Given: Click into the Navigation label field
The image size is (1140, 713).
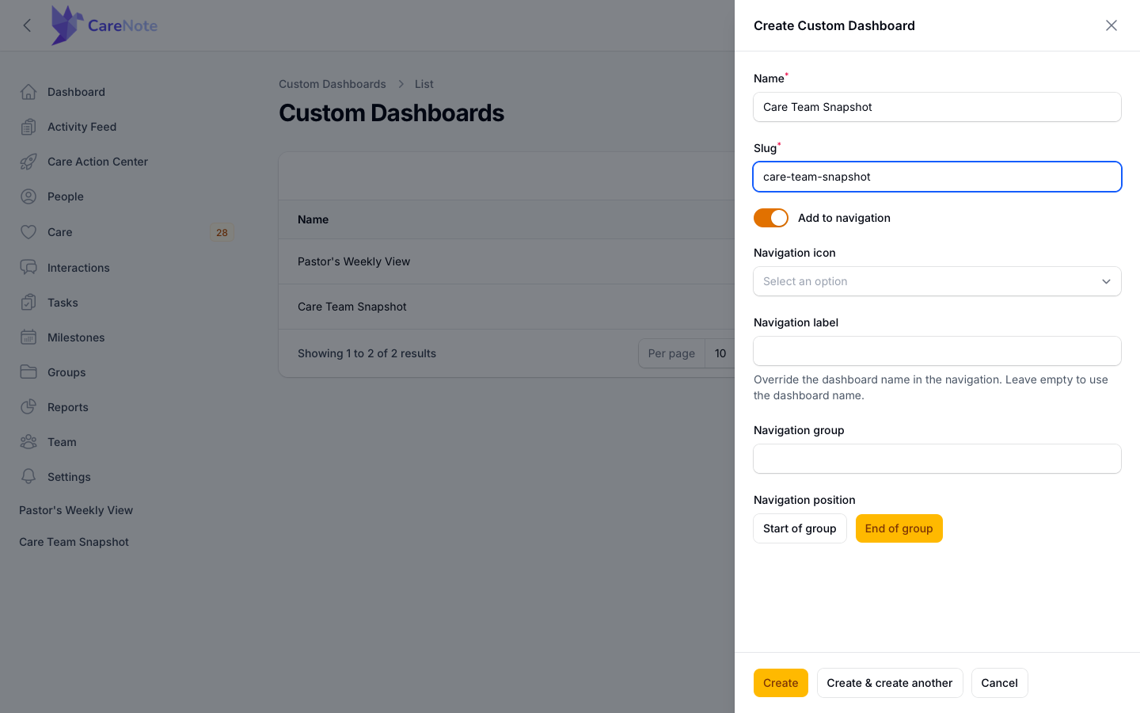Looking at the screenshot, I should (x=937, y=351).
